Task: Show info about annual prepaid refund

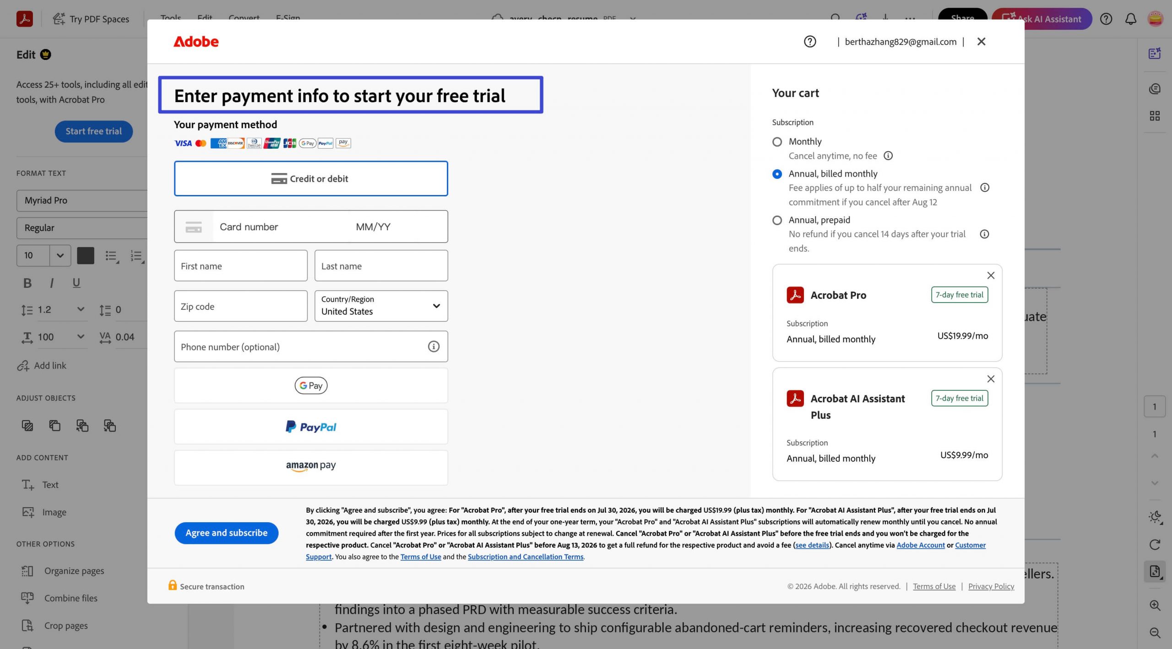Action: point(984,234)
